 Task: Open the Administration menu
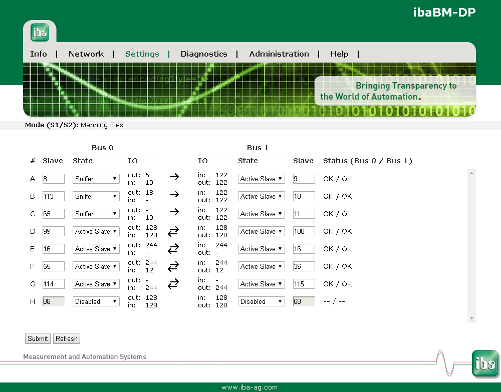click(279, 54)
